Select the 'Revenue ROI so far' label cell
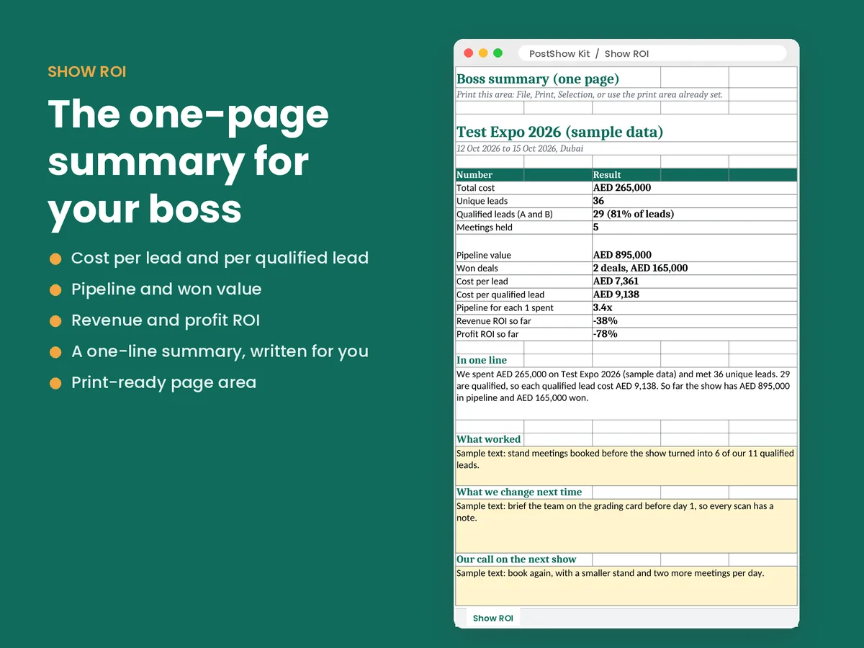 pyautogui.click(x=523, y=320)
